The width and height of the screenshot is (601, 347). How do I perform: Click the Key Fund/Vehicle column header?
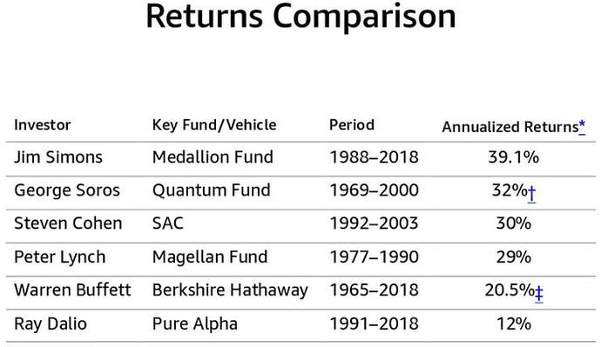click(214, 125)
